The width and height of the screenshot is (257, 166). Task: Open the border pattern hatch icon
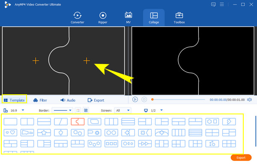click(x=86, y=111)
